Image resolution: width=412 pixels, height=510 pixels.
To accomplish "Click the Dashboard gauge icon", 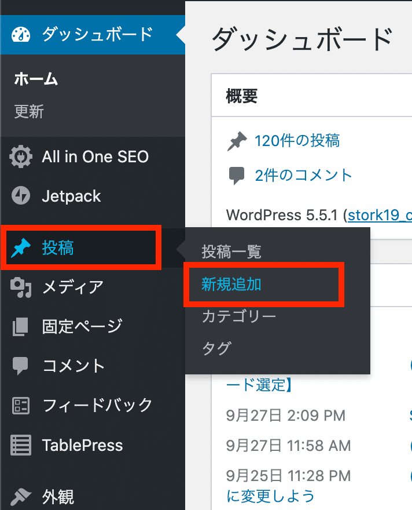I will pos(21,35).
